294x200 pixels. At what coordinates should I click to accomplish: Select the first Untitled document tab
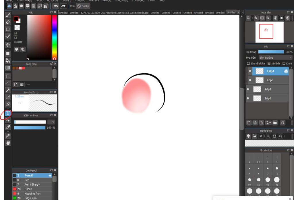point(63,13)
